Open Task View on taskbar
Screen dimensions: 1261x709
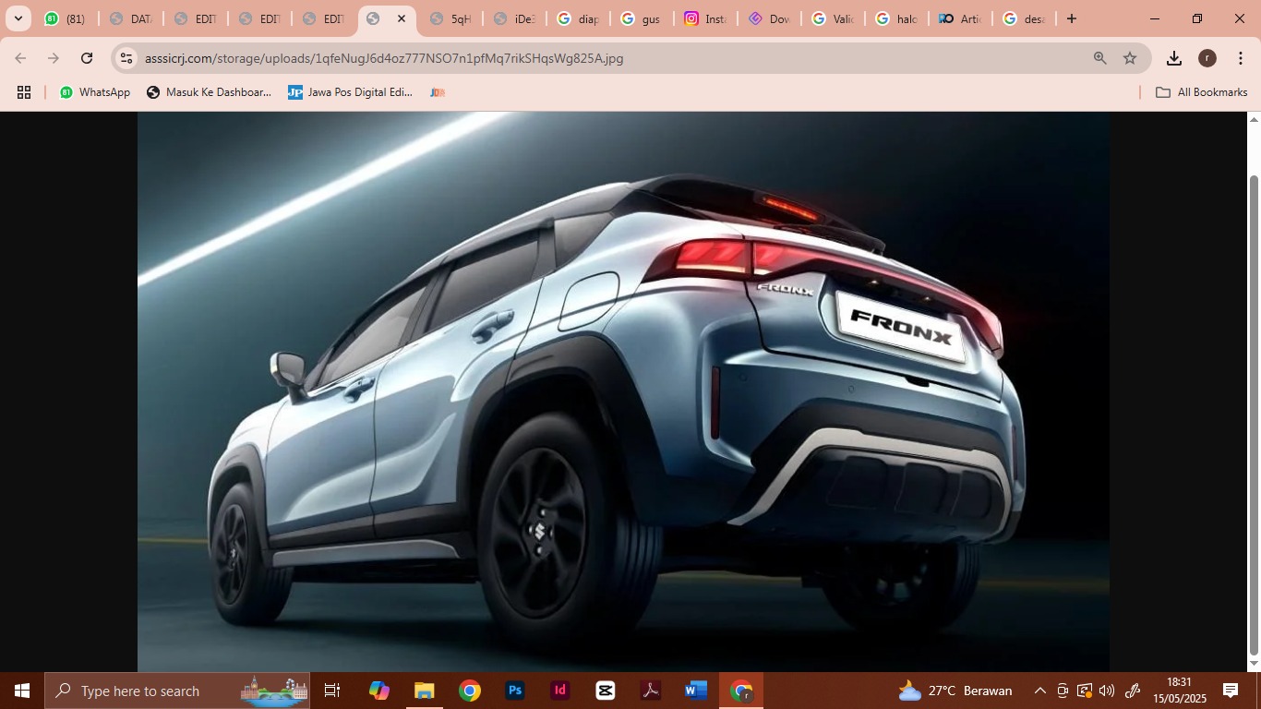coord(332,691)
